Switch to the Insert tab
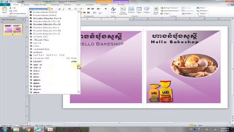The image size is (234, 132). click(x=27, y=5)
